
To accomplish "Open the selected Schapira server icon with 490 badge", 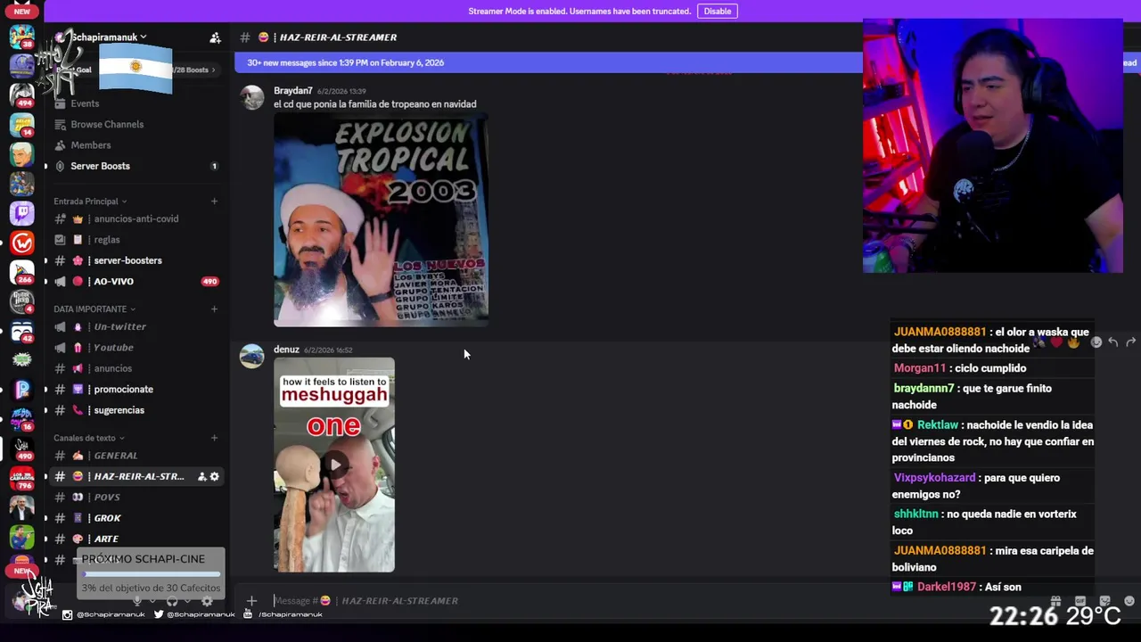I will pos(21,449).
